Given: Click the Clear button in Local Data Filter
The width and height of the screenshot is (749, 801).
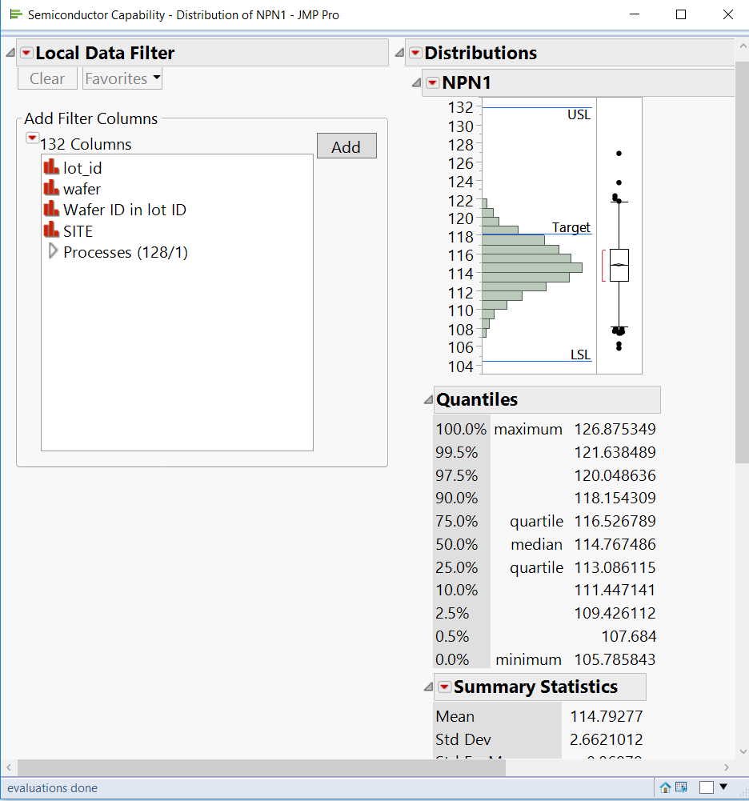Looking at the screenshot, I should 46,78.
